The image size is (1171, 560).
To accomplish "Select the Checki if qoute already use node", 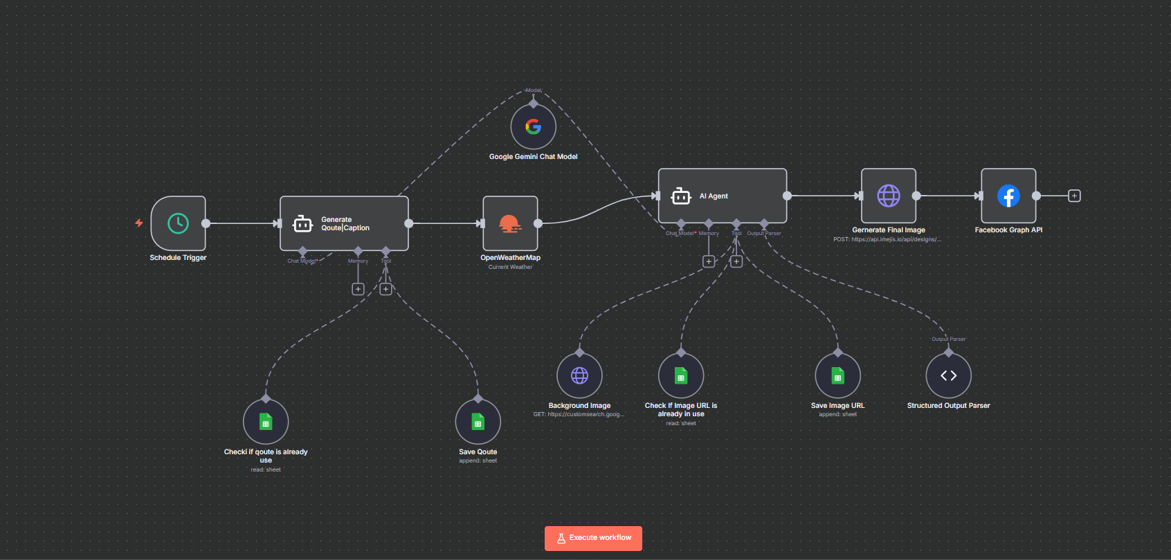I will point(266,422).
